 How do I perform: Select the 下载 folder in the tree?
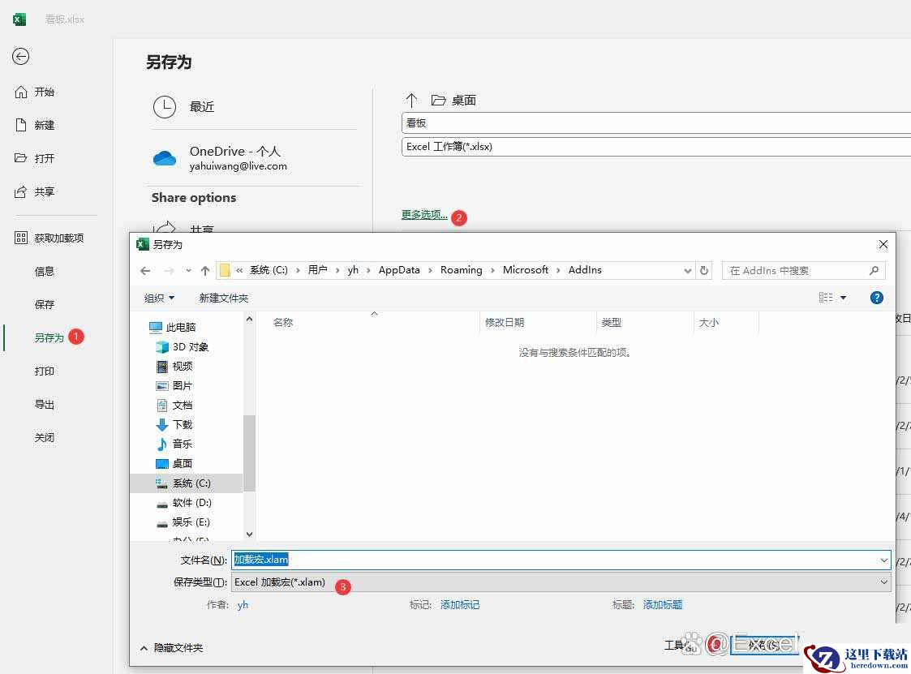(174, 425)
